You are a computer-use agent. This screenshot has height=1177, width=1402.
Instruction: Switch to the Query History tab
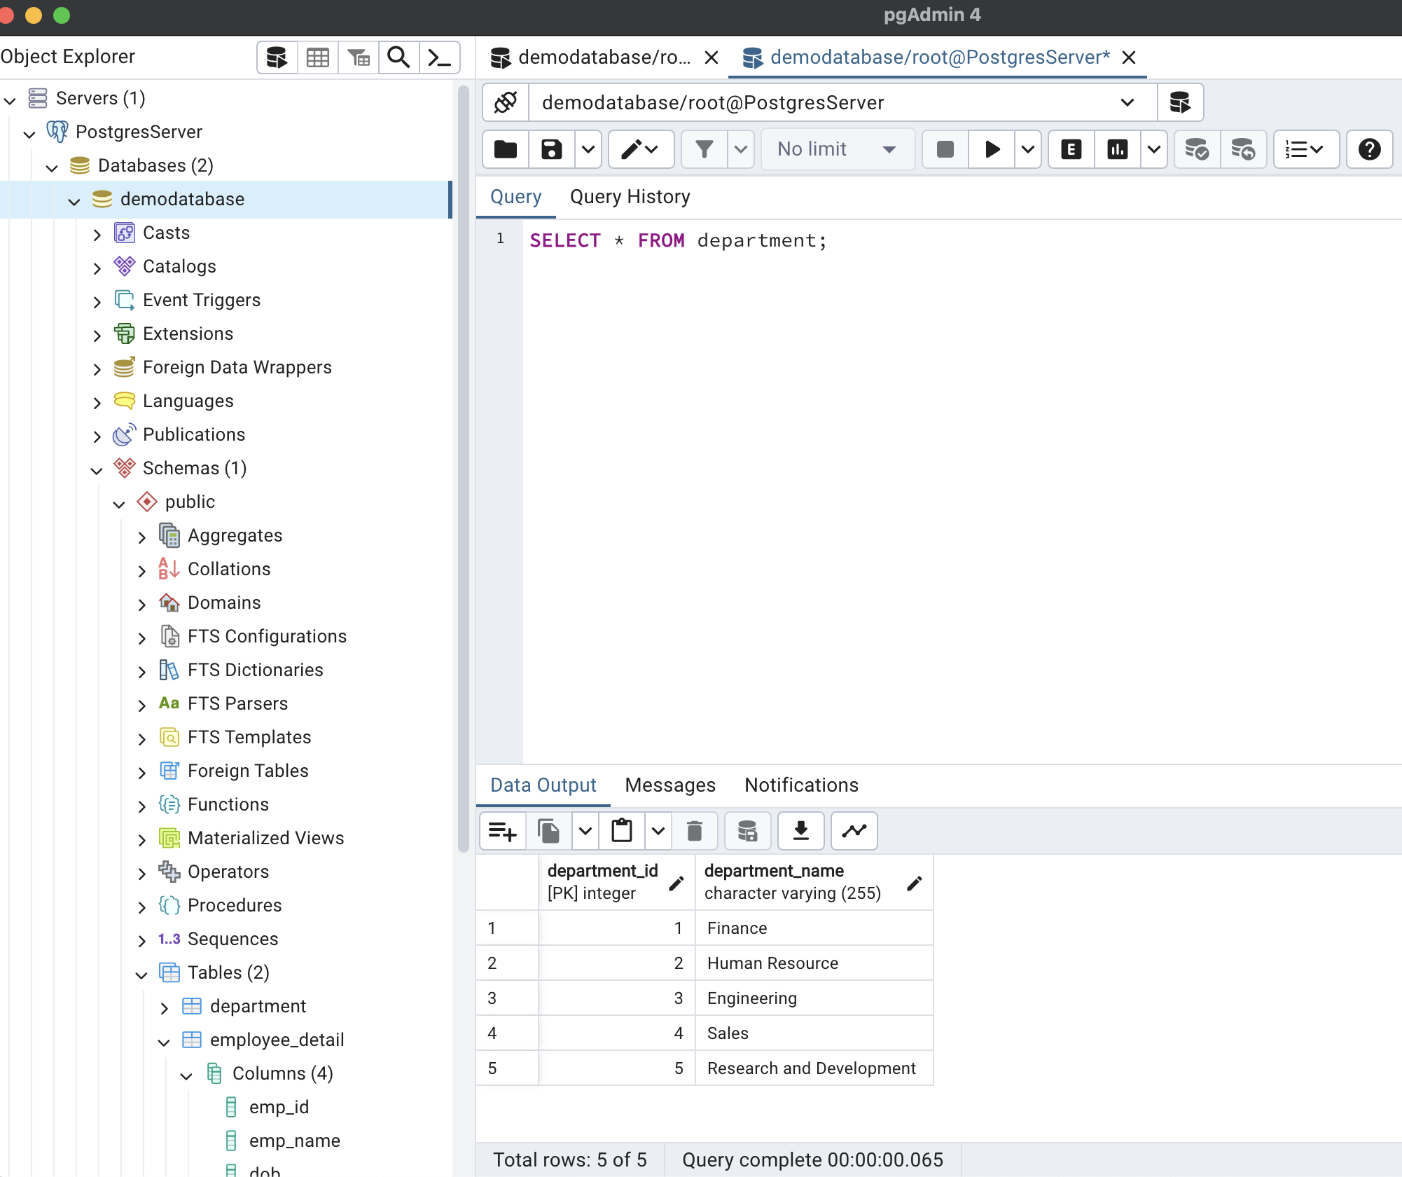click(x=630, y=197)
